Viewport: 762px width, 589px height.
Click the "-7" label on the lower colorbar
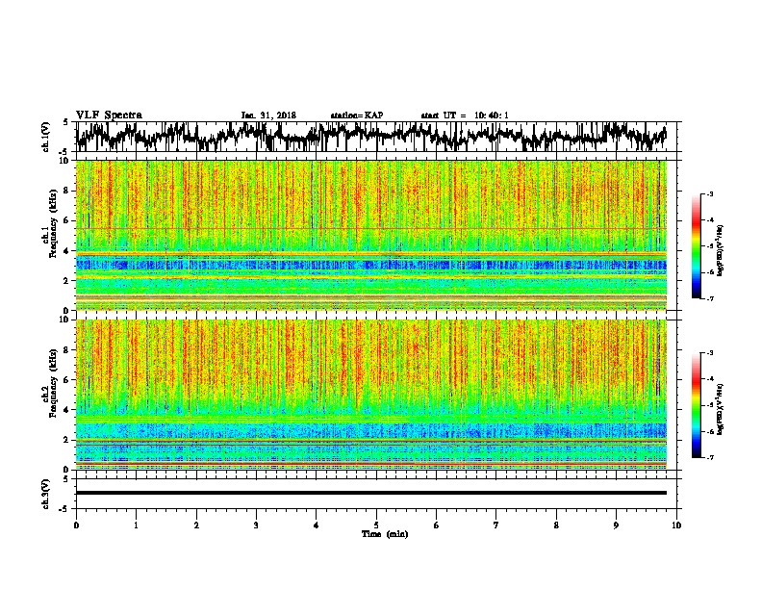tap(709, 458)
